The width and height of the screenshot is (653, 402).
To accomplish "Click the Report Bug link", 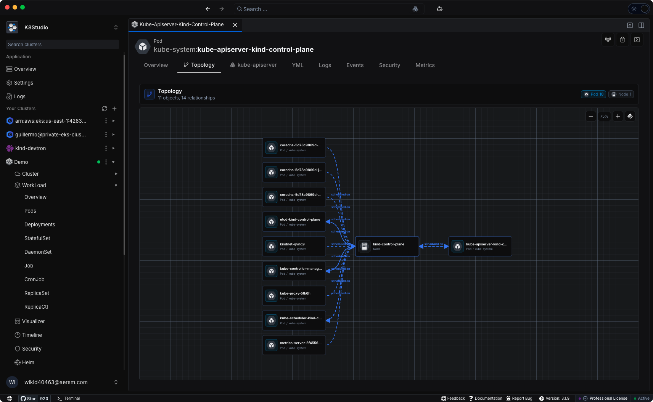I will 519,398.
